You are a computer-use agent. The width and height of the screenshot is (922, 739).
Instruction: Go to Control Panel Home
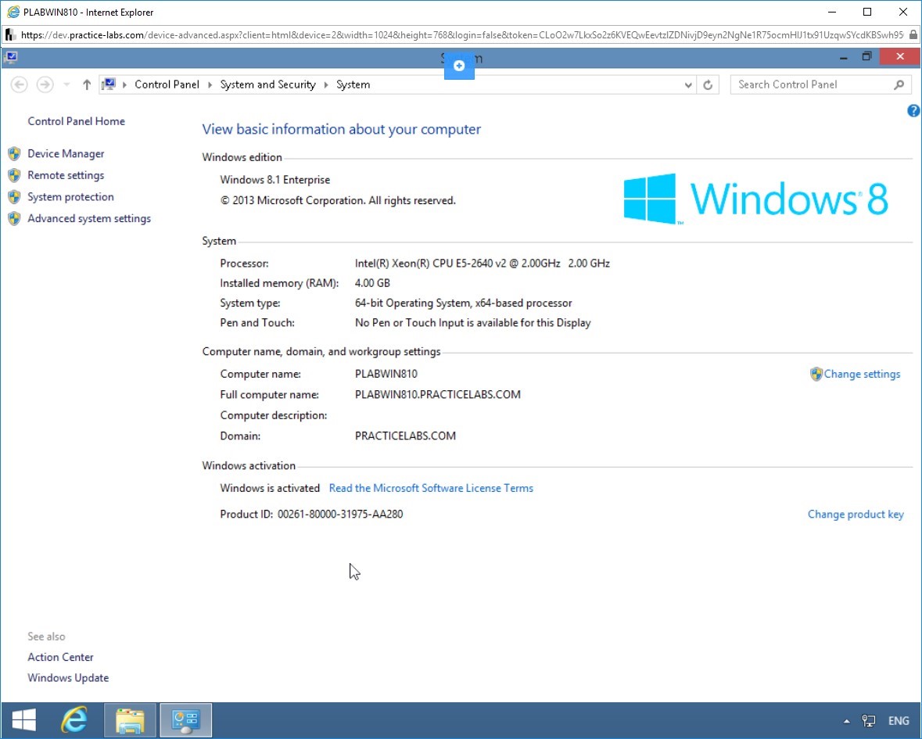point(77,121)
